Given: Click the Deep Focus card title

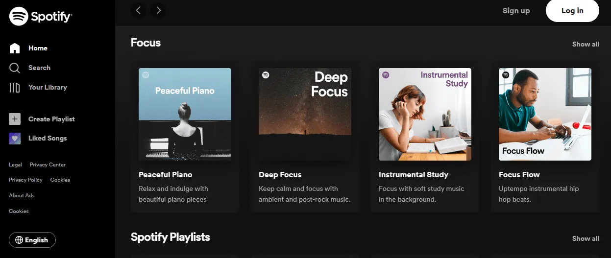Looking at the screenshot, I should pos(280,174).
